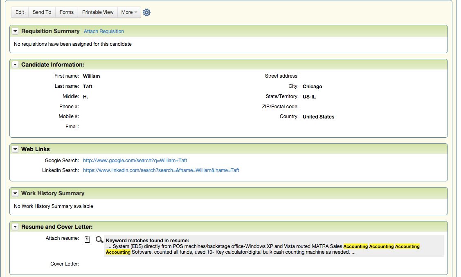Click the Chicago city value
The width and height of the screenshot is (461, 277).
(x=312, y=87)
